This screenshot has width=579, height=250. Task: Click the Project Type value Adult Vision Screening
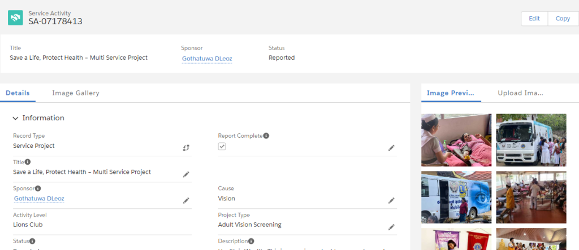(x=249, y=225)
